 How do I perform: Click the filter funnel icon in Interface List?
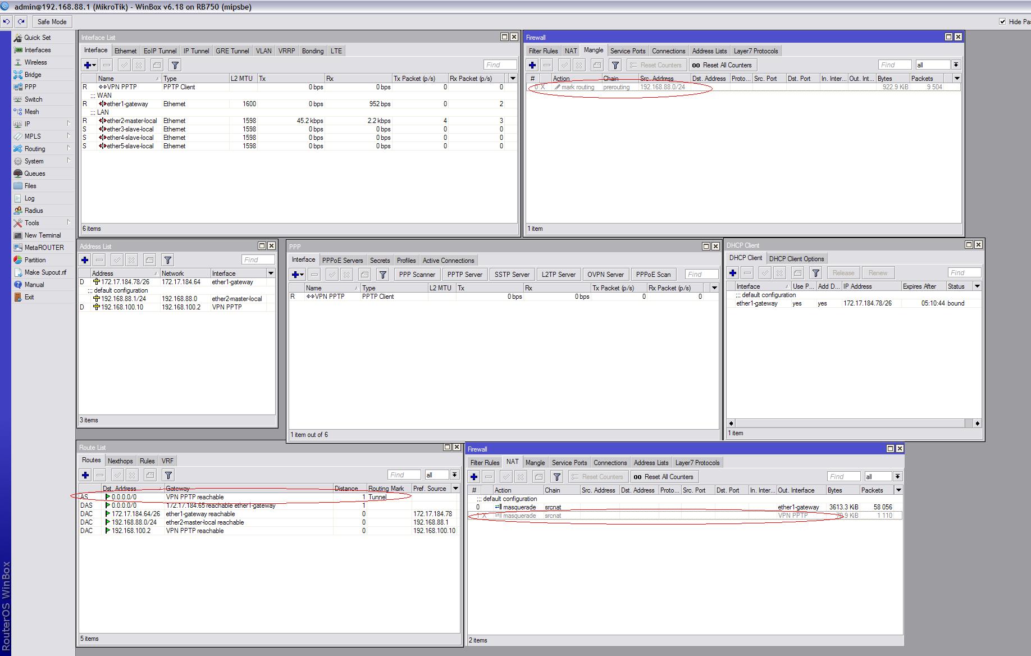click(175, 65)
